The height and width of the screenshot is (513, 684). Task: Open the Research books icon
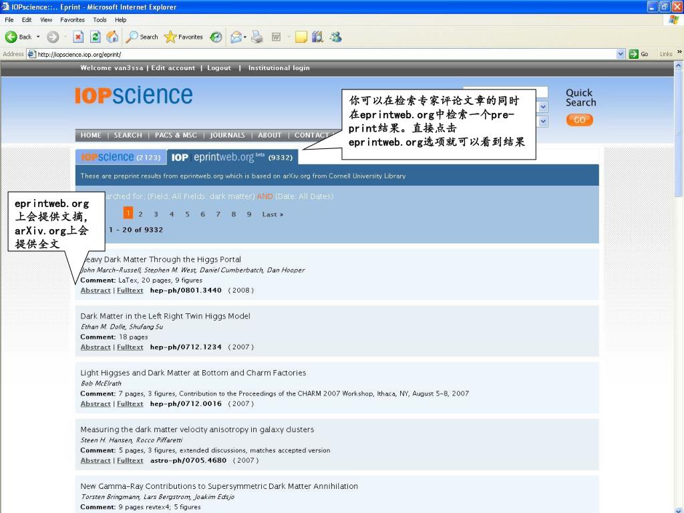317,37
